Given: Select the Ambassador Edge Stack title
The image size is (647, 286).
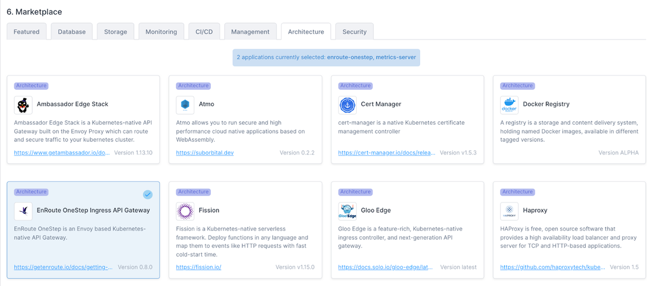Looking at the screenshot, I should (73, 104).
